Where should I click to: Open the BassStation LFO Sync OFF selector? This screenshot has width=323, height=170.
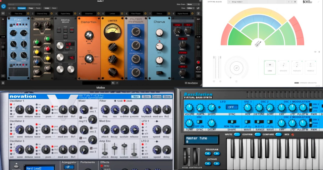[232, 107]
